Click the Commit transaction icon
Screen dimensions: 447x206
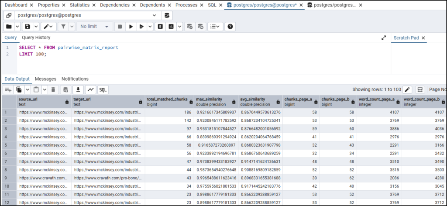189,27
